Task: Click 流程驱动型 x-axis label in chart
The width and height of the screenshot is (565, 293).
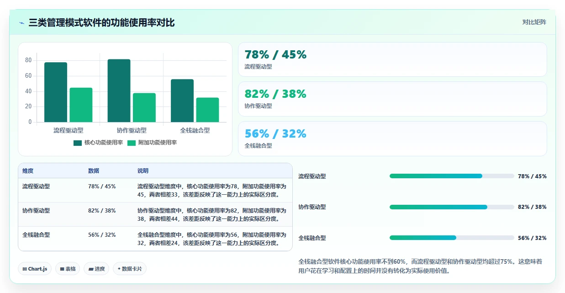Action: [68, 130]
